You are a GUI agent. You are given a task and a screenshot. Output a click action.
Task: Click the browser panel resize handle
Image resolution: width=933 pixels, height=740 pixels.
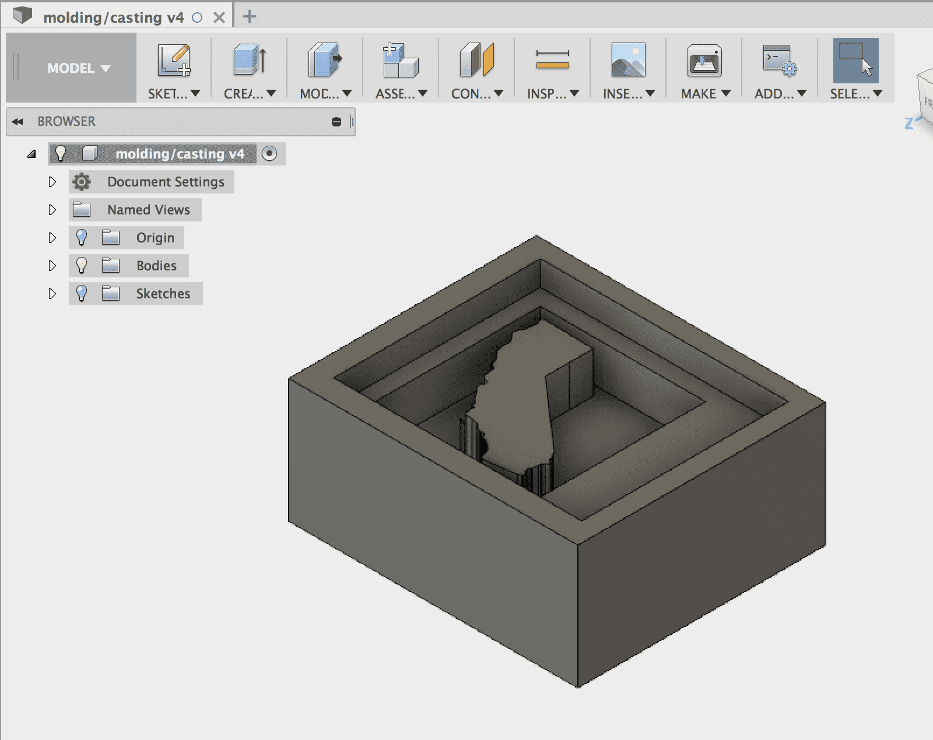tap(352, 122)
